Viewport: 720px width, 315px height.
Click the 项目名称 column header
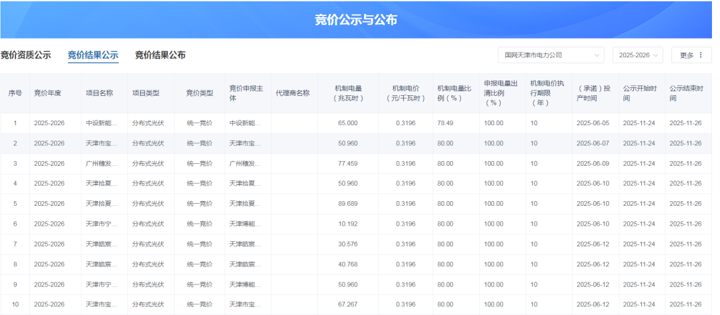click(x=99, y=93)
